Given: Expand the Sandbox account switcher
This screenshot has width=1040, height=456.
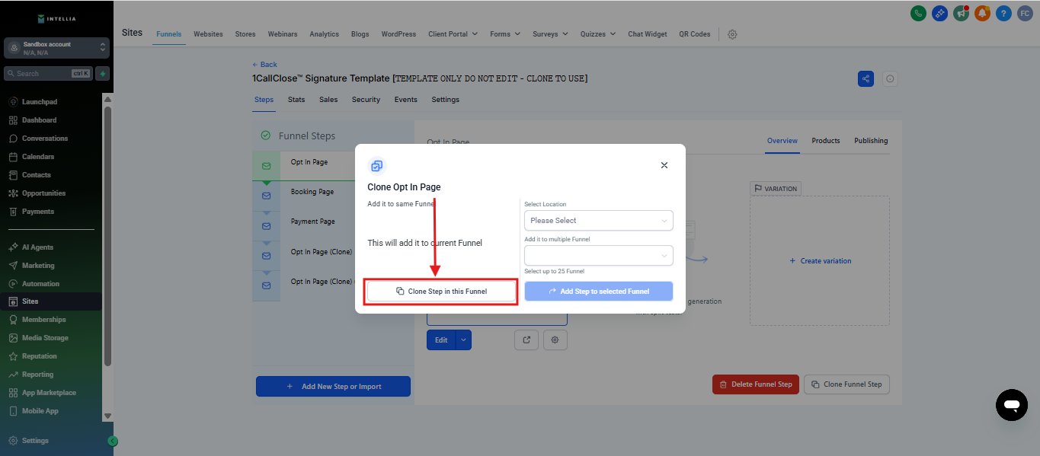Looking at the screenshot, I should [x=56, y=48].
